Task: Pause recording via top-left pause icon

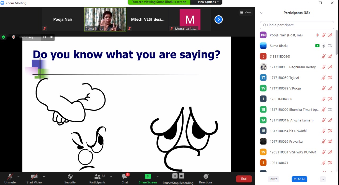Action: [44, 37]
